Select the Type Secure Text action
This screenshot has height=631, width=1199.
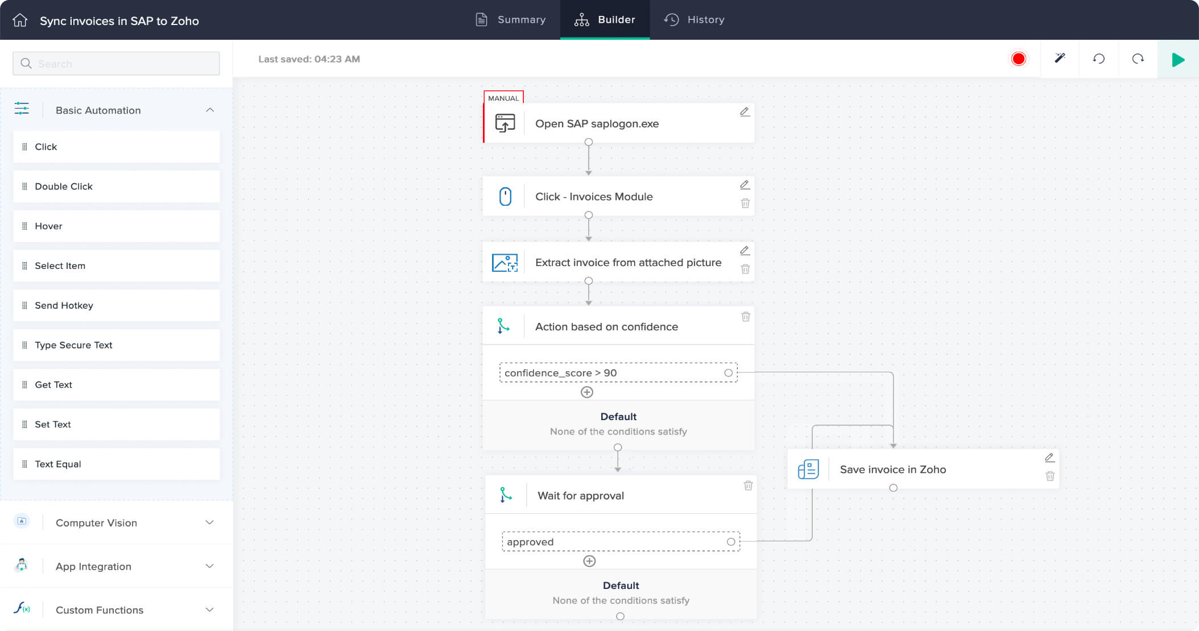[x=116, y=345]
